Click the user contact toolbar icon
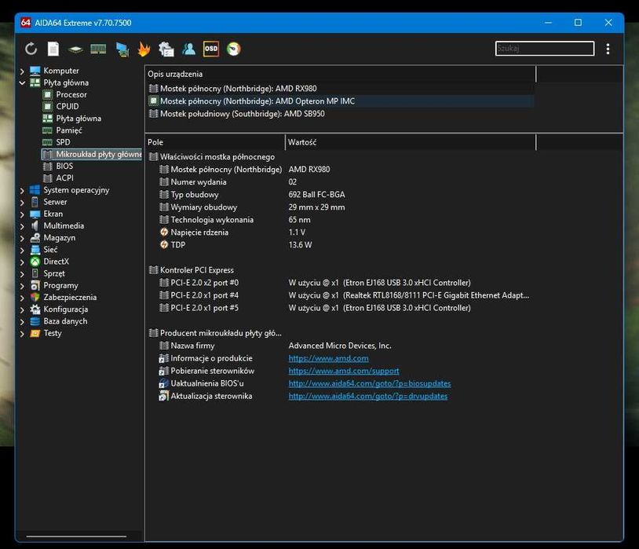This screenshot has height=549, width=639. click(x=188, y=49)
